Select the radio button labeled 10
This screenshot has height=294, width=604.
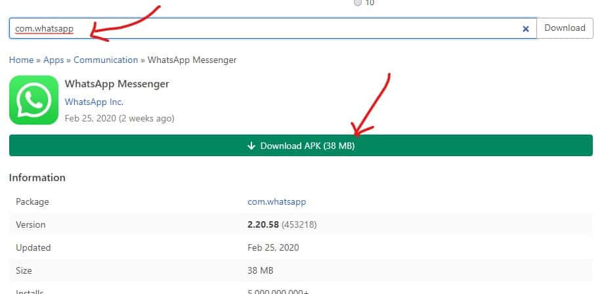357,3
